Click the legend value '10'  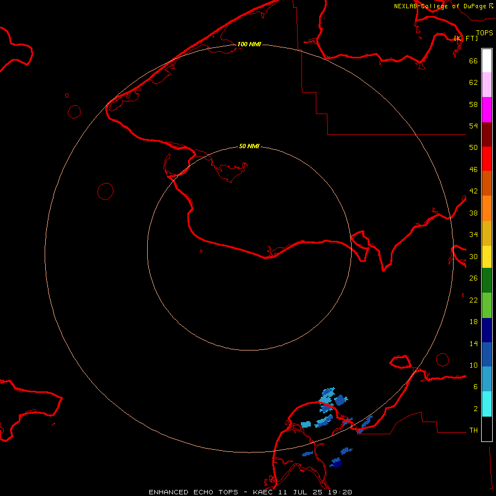pyautogui.click(x=473, y=365)
